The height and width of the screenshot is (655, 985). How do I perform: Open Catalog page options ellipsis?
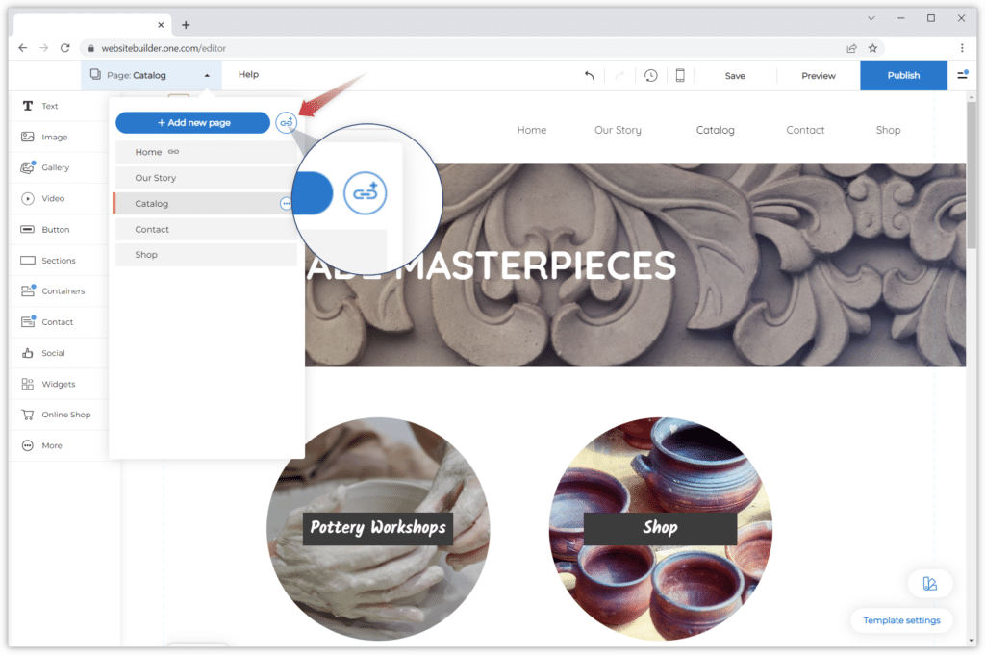click(286, 204)
